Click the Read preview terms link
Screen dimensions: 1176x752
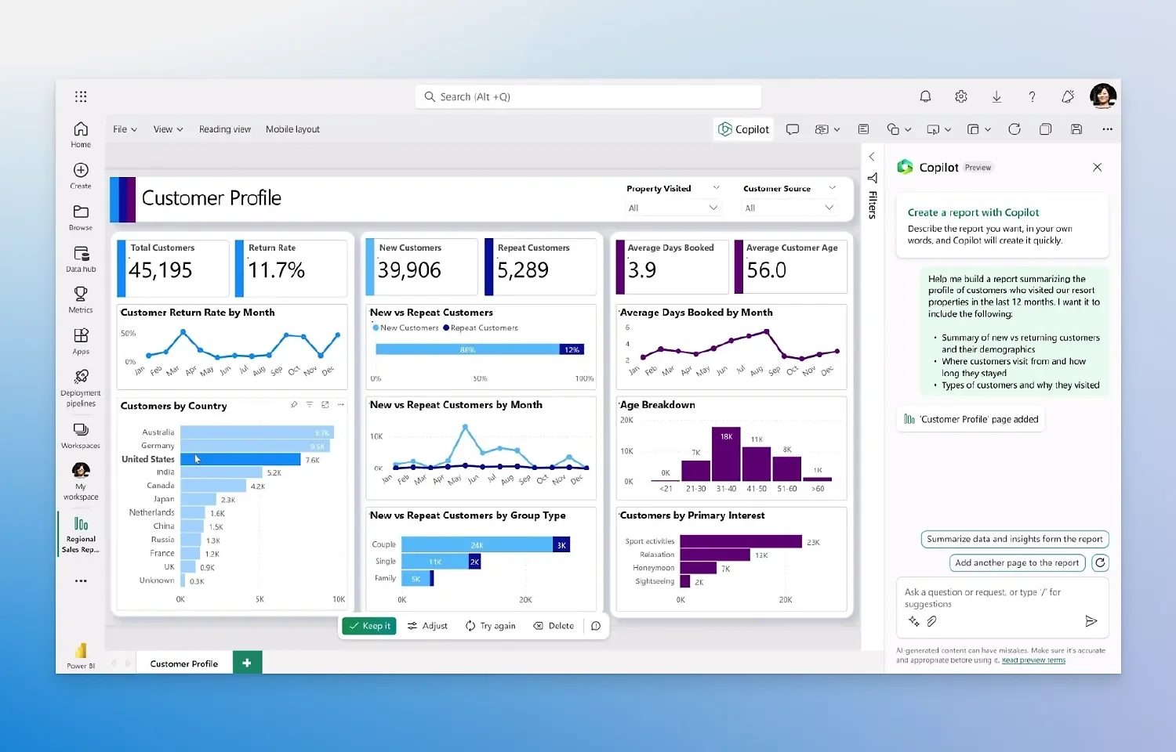point(1033,660)
